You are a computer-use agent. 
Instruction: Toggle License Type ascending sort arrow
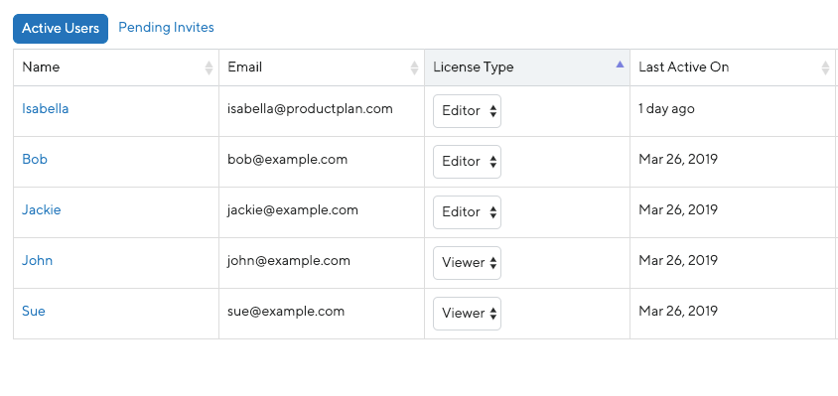620,65
